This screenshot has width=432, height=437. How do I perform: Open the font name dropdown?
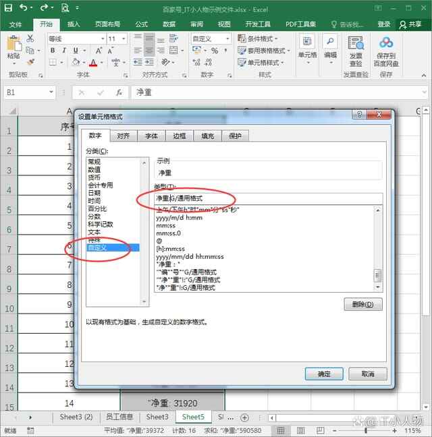click(x=103, y=38)
